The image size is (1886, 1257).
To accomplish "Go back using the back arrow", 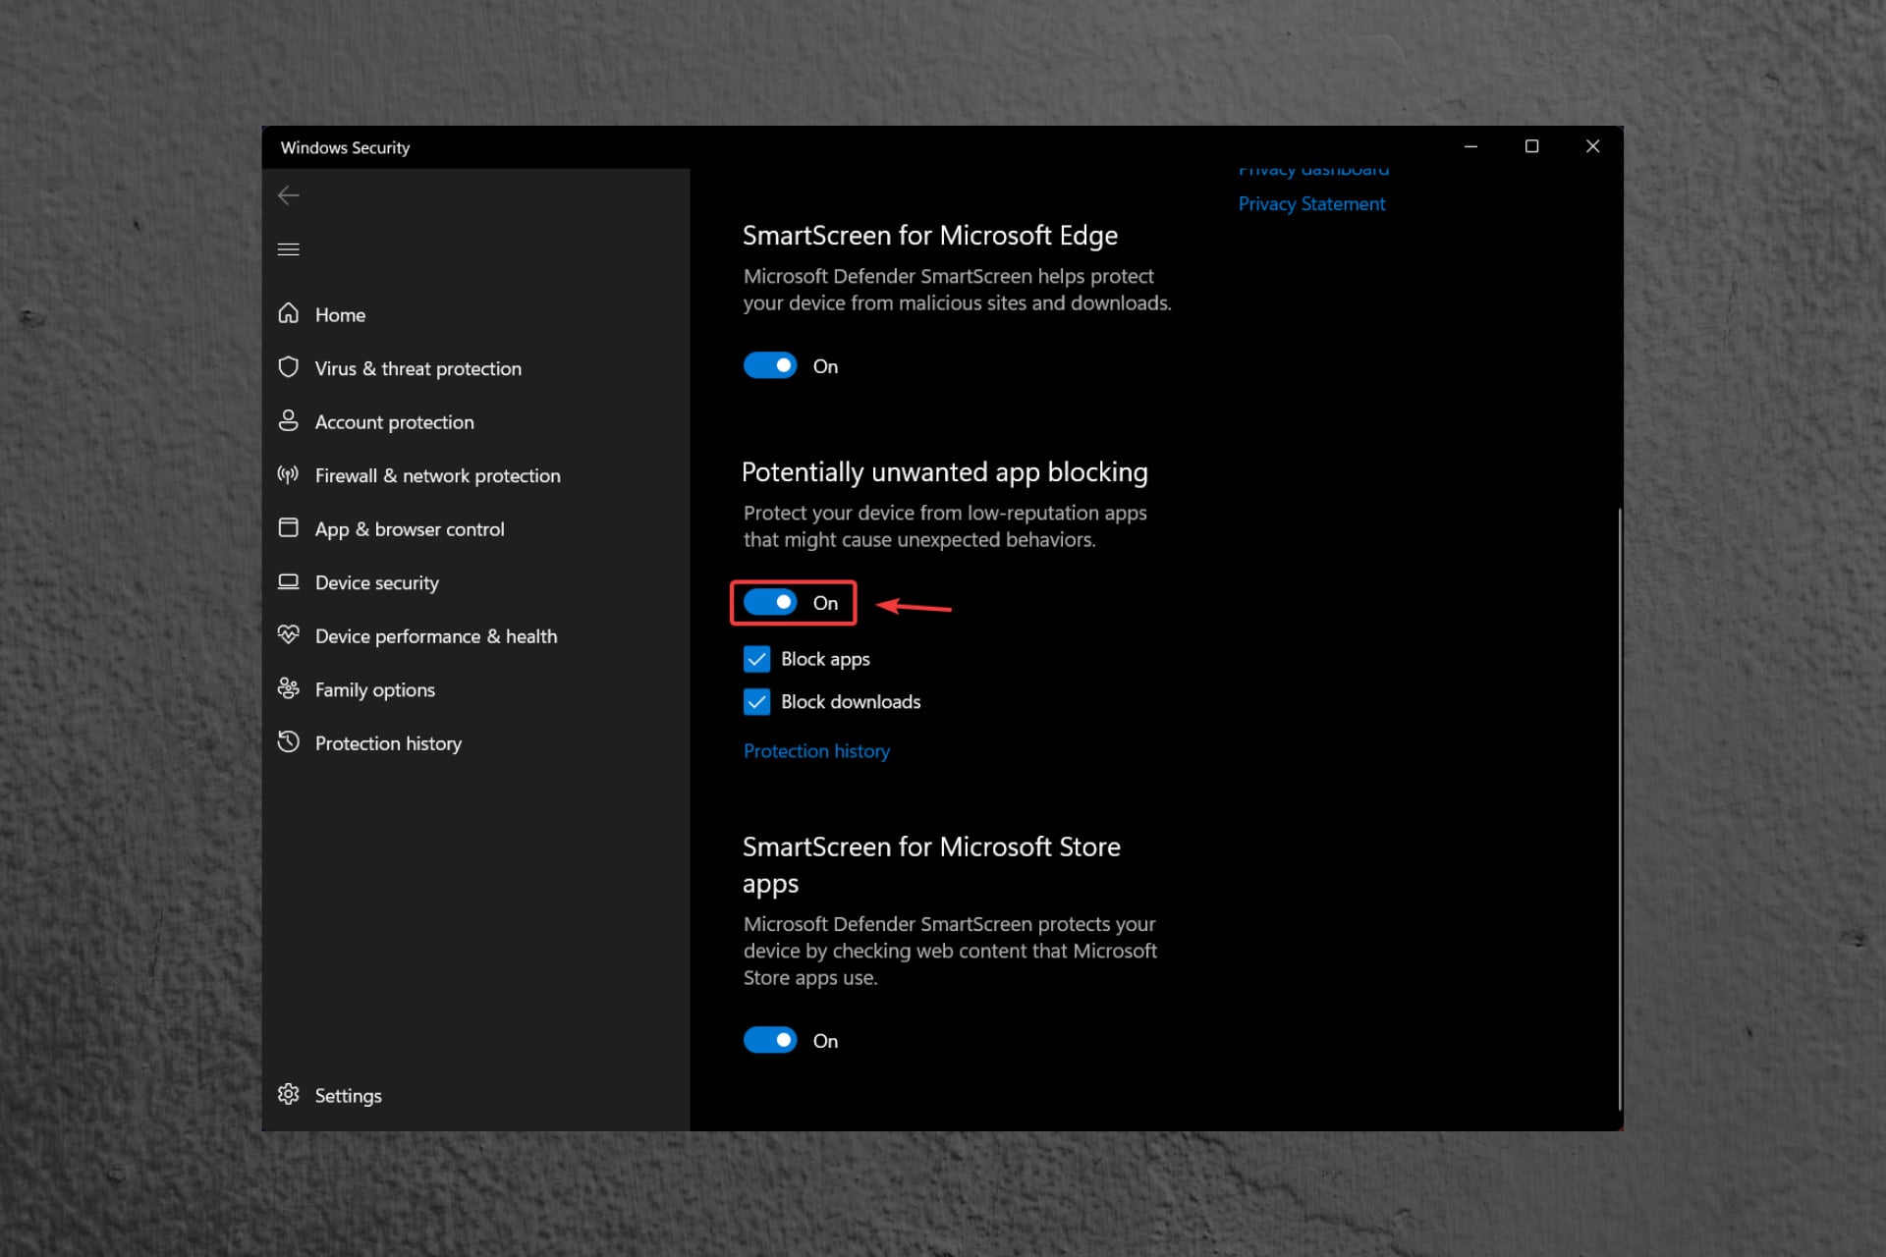I will pyautogui.click(x=288, y=195).
